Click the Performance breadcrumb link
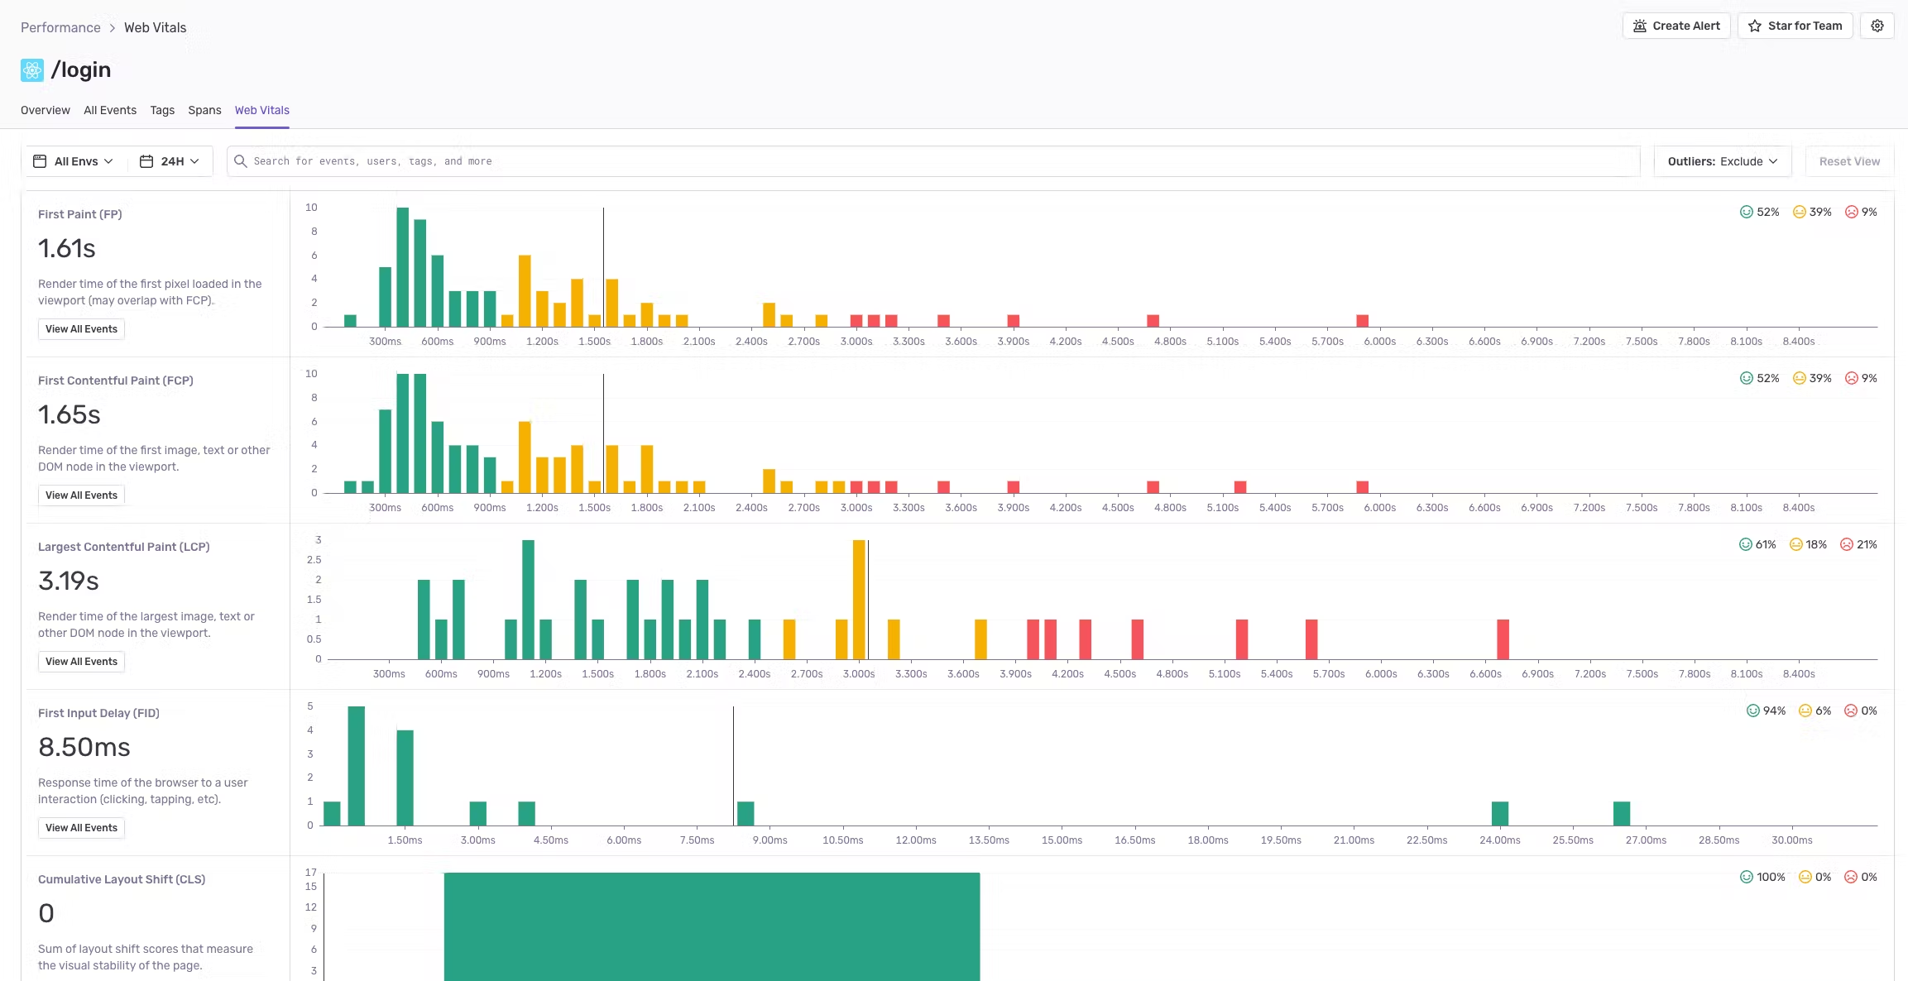Image resolution: width=1908 pixels, height=981 pixels. 60,27
